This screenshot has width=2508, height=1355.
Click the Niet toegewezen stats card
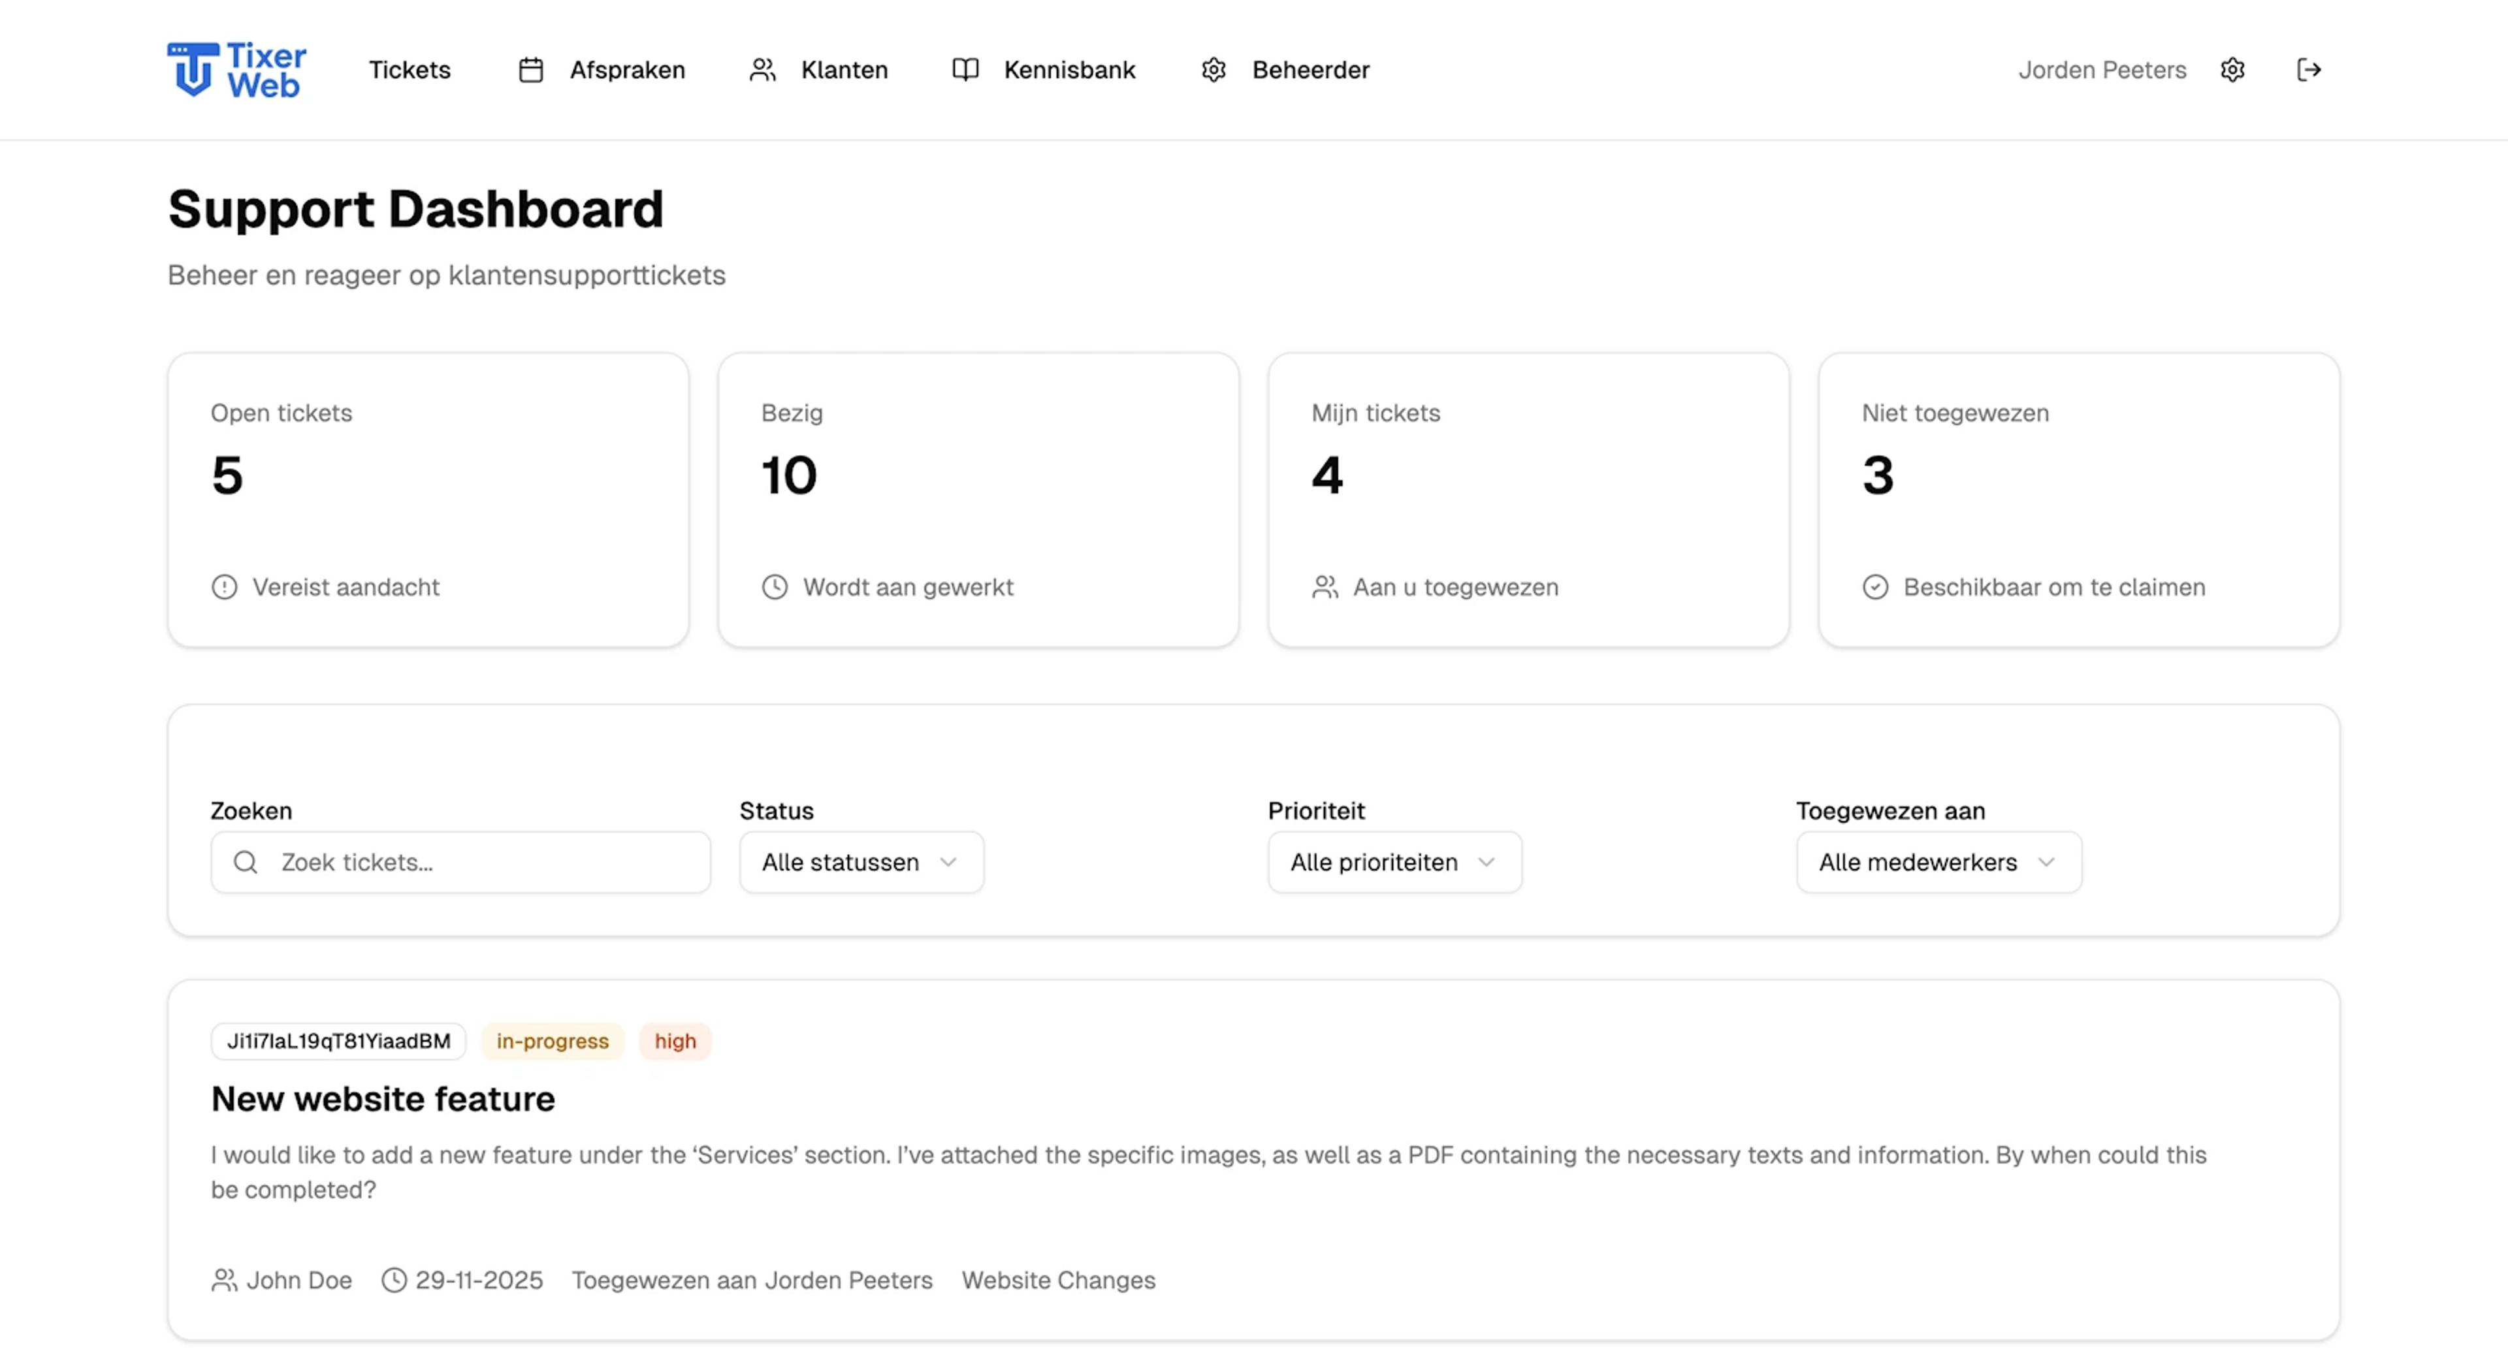pos(2078,500)
